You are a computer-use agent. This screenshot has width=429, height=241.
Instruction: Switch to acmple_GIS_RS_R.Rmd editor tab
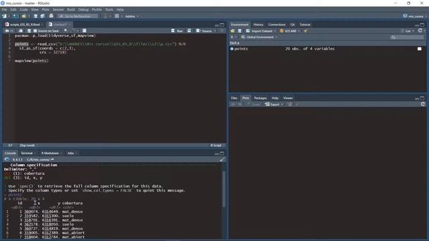click(x=25, y=25)
